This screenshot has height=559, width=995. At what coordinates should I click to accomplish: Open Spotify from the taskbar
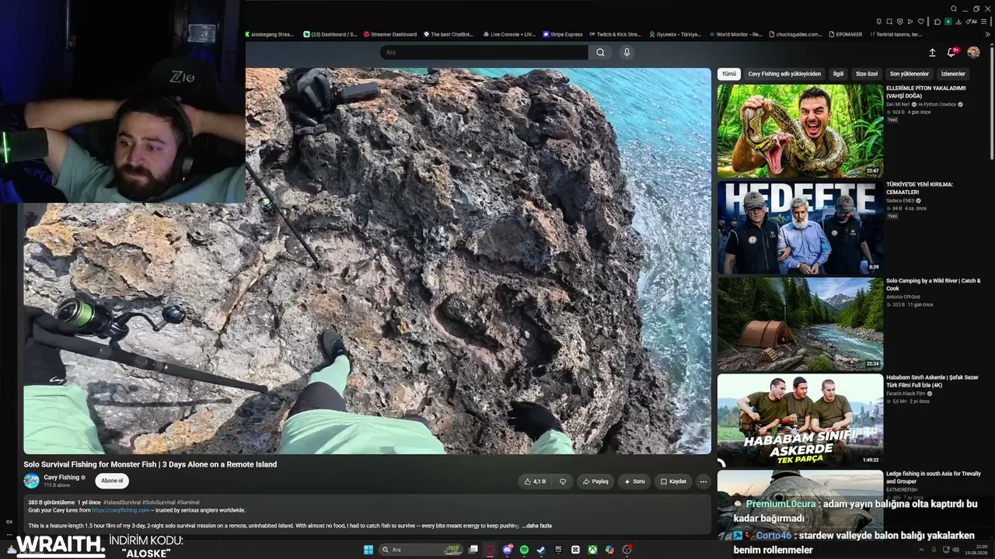click(x=524, y=550)
